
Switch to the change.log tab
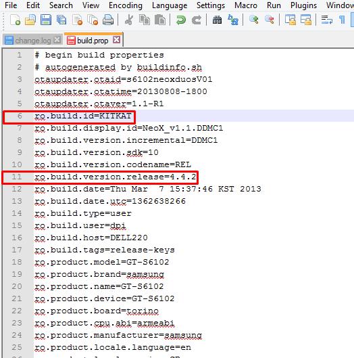tap(32, 41)
